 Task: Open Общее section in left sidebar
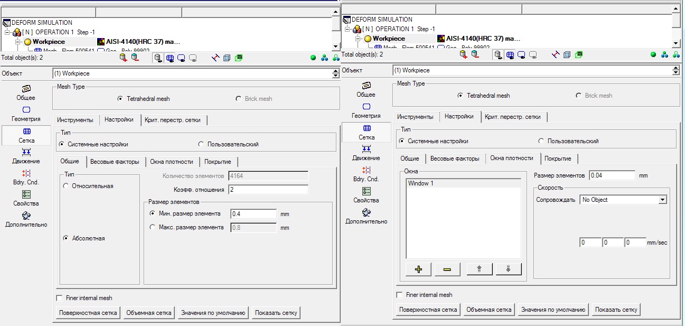coord(26,92)
